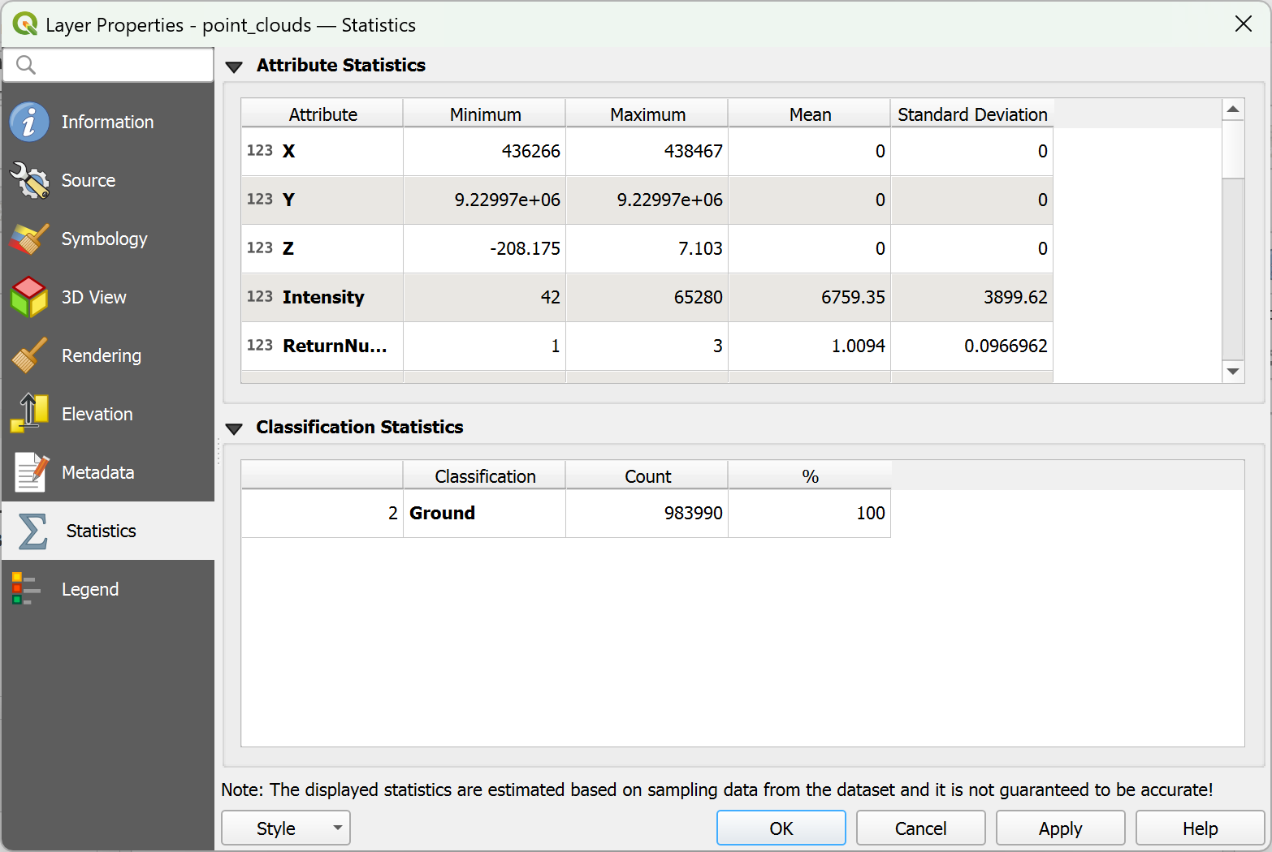Click the Ground count 983990
The height and width of the screenshot is (852, 1272).
pos(694,513)
